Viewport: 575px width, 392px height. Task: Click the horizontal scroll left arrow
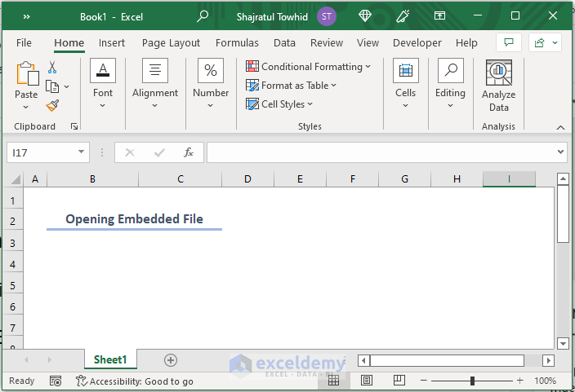point(363,360)
